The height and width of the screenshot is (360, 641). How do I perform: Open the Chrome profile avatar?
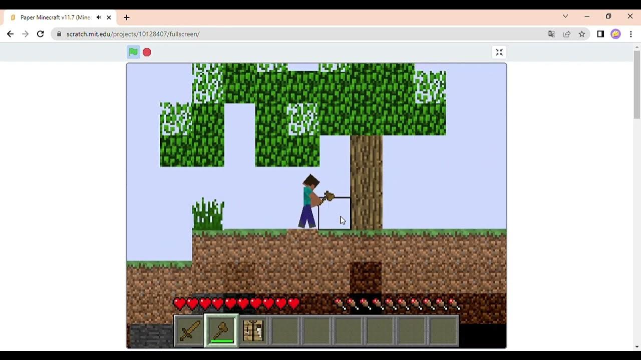point(615,34)
